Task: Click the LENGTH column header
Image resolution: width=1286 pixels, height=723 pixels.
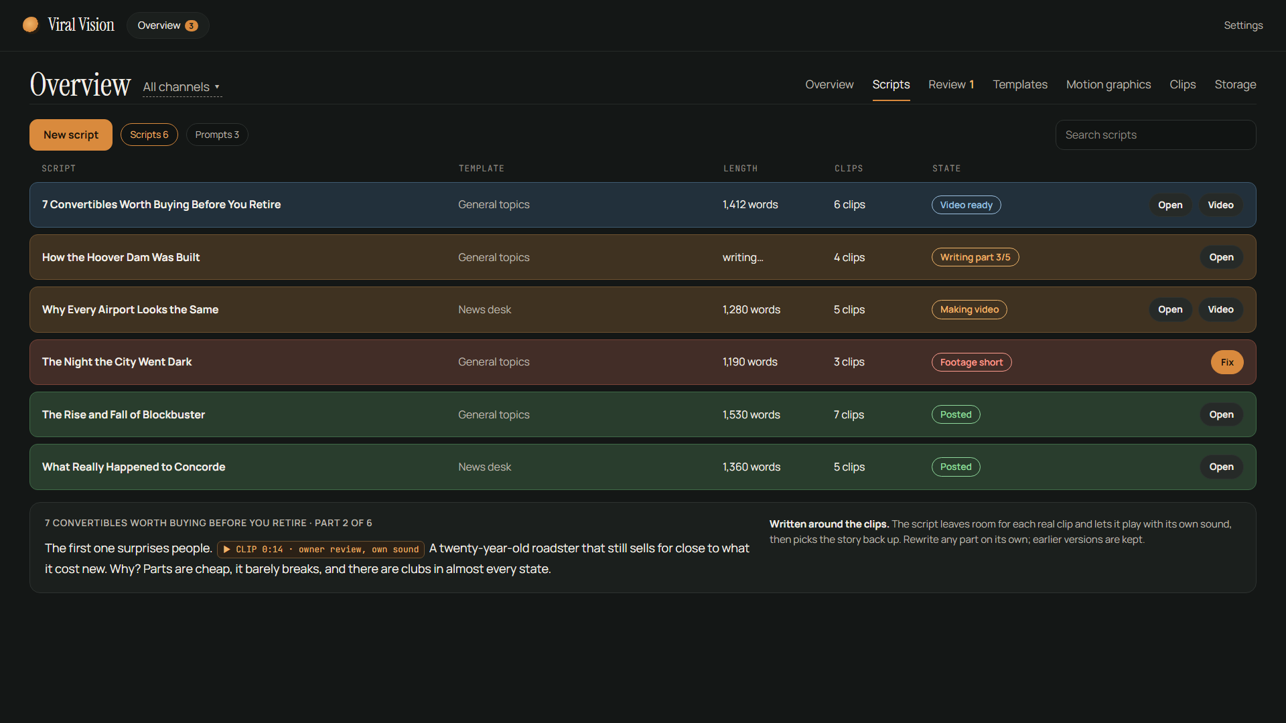Action: click(x=740, y=168)
